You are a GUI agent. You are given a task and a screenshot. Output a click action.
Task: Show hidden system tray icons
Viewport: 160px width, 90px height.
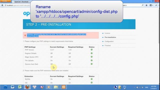pos(134,87)
